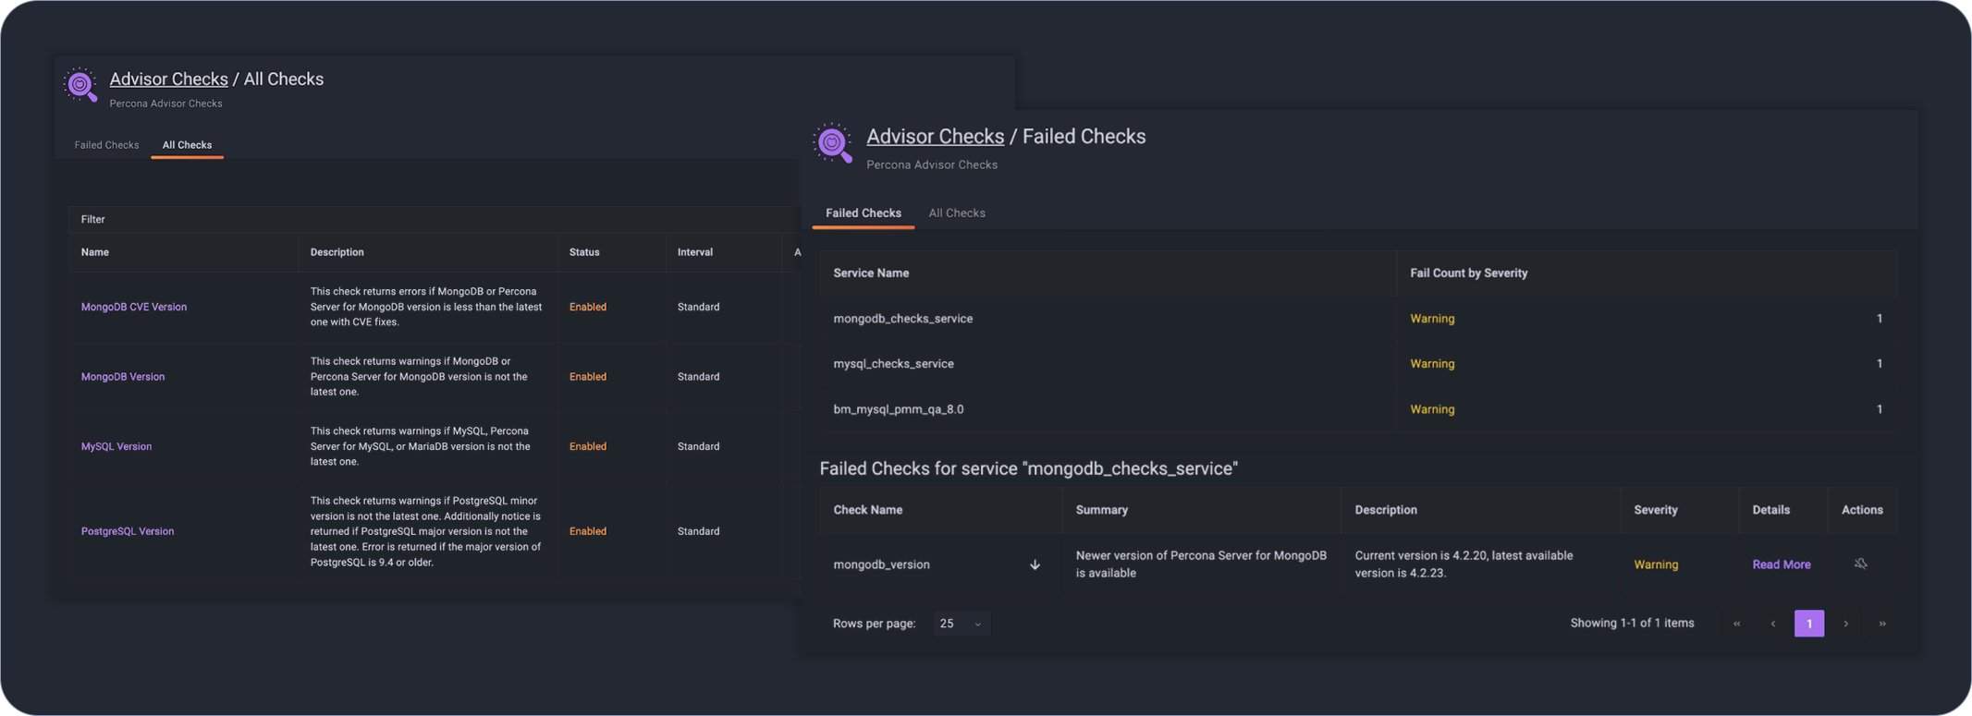1972x716 pixels.
Task: Switch to All Checks tab in the front window
Action: [x=956, y=212]
